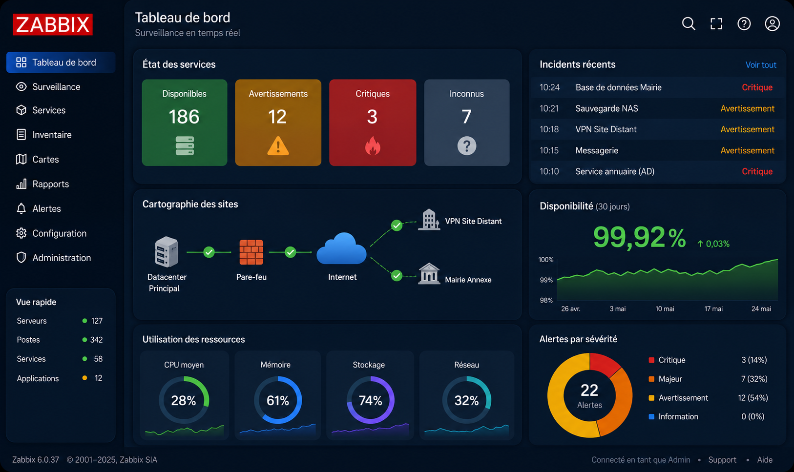This screenshot has height=472, width=794.
Task: Click the Internet cloud icon
Action: pos(341,249)
